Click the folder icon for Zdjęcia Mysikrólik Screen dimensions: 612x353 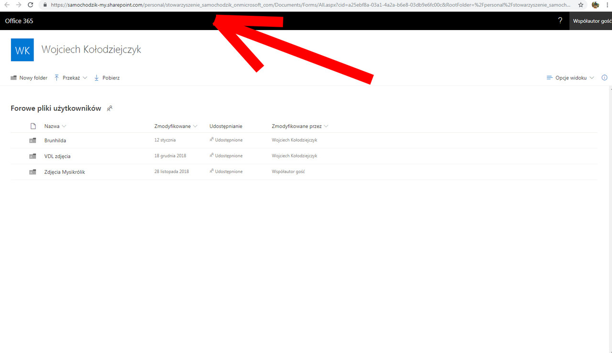point(32,171)
